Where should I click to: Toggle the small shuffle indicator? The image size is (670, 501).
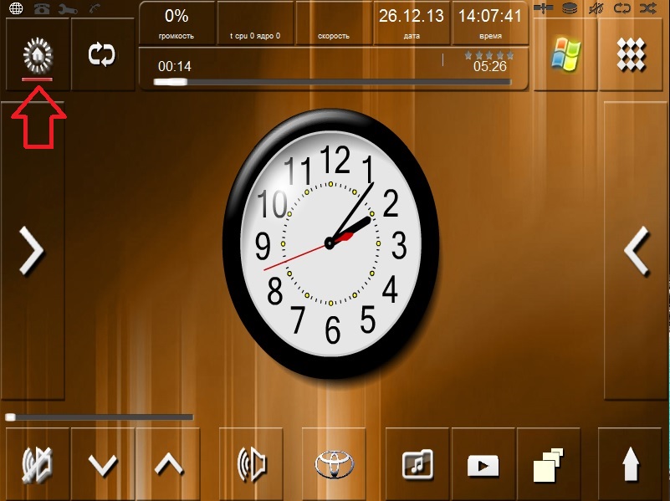[x=648, y=8]
